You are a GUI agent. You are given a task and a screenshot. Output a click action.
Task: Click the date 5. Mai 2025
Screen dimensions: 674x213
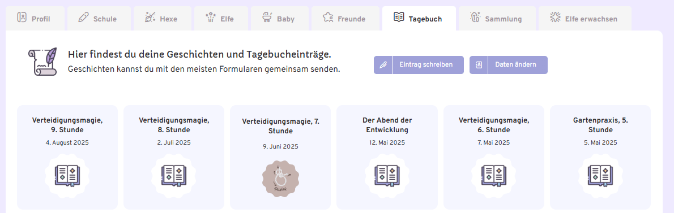pyautogui.click(x=600, y=142)
